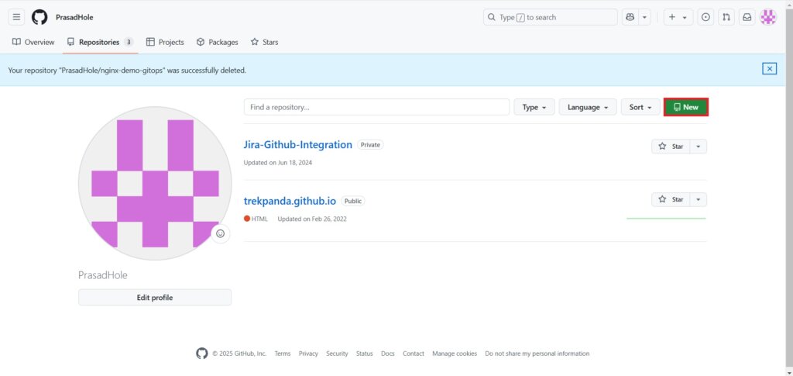Open the user avatar menu in header

click(768, 17)
